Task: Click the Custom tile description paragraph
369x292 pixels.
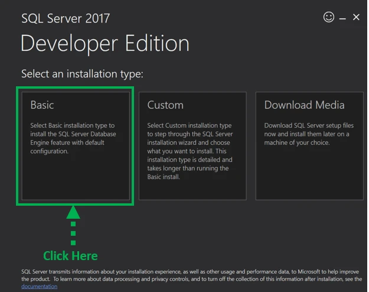Action: pyautogui.click(x=190, y=151)
